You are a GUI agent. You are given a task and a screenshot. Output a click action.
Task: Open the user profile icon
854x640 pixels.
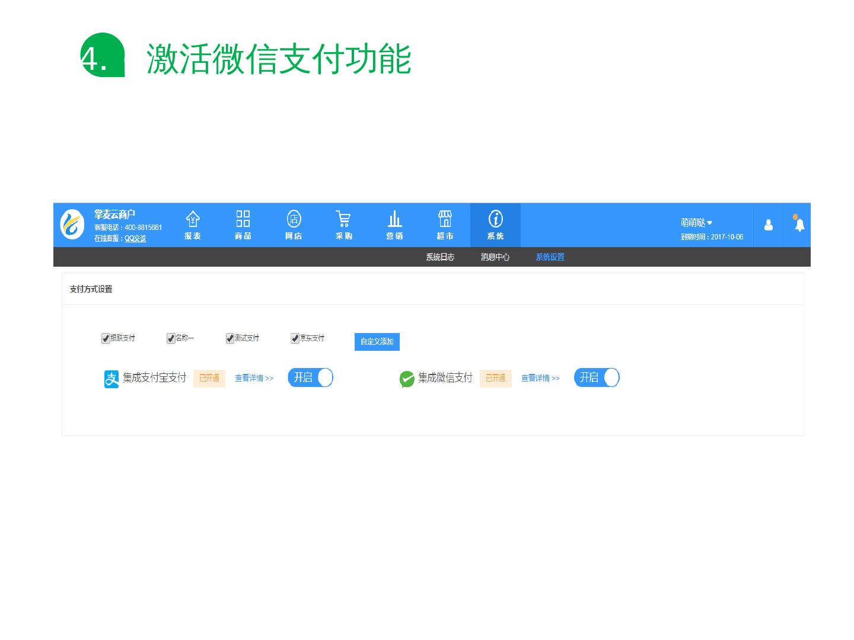coord(769,225)
